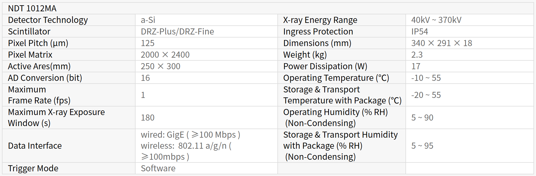This screenshot has width=536, height=176.
Task: Select the X-ray Energy Range label
Action: pos(320,20)
